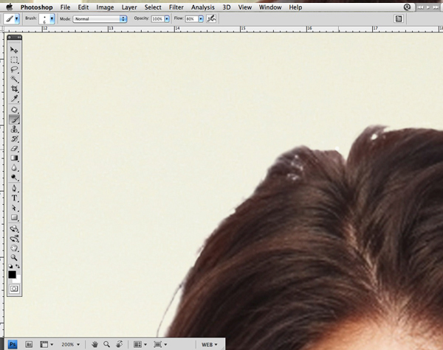Select the Move tool

click(14, 49)
